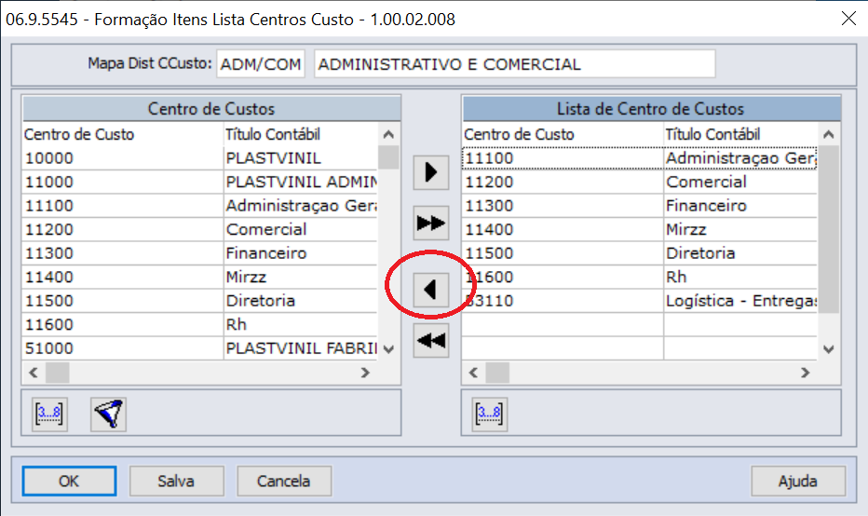The width and height of the screenshot is (868, 516).
Task: Click the Cancela button
Action: [x=284, y=482]
